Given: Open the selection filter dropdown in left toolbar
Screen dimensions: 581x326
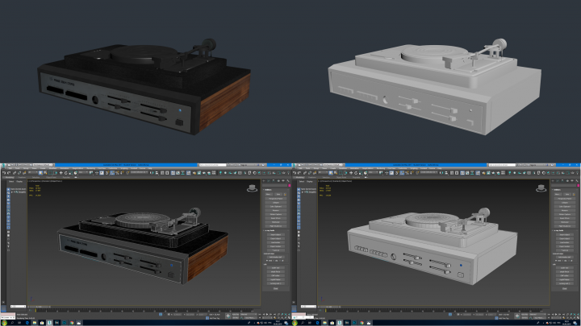Looking at the screenshot, I should (x=33, y=172).
